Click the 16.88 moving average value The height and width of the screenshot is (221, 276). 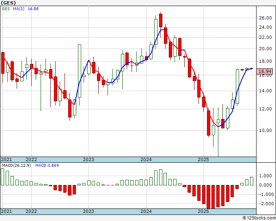coord(33,9)
